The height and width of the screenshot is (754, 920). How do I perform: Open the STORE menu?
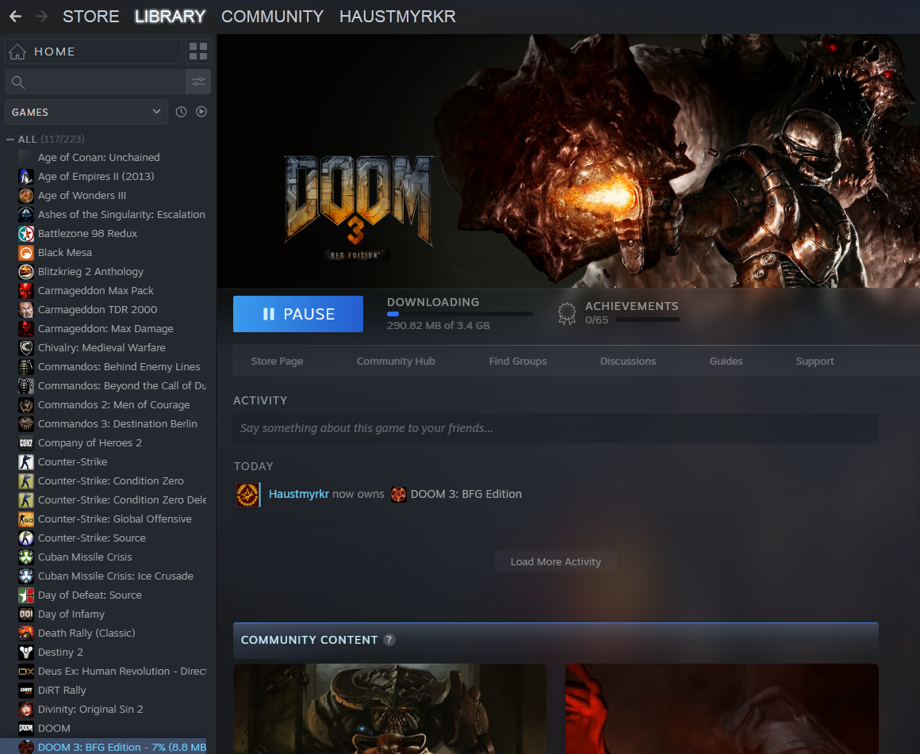coord(90,17)
